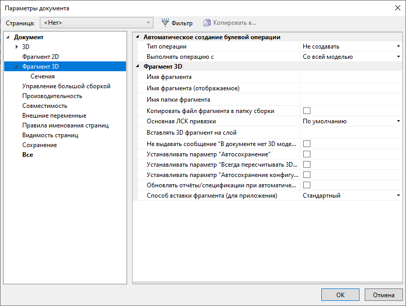Open Управление большой сборкой section
Viewport: 406px width, 306px height.
pos(66,86)
